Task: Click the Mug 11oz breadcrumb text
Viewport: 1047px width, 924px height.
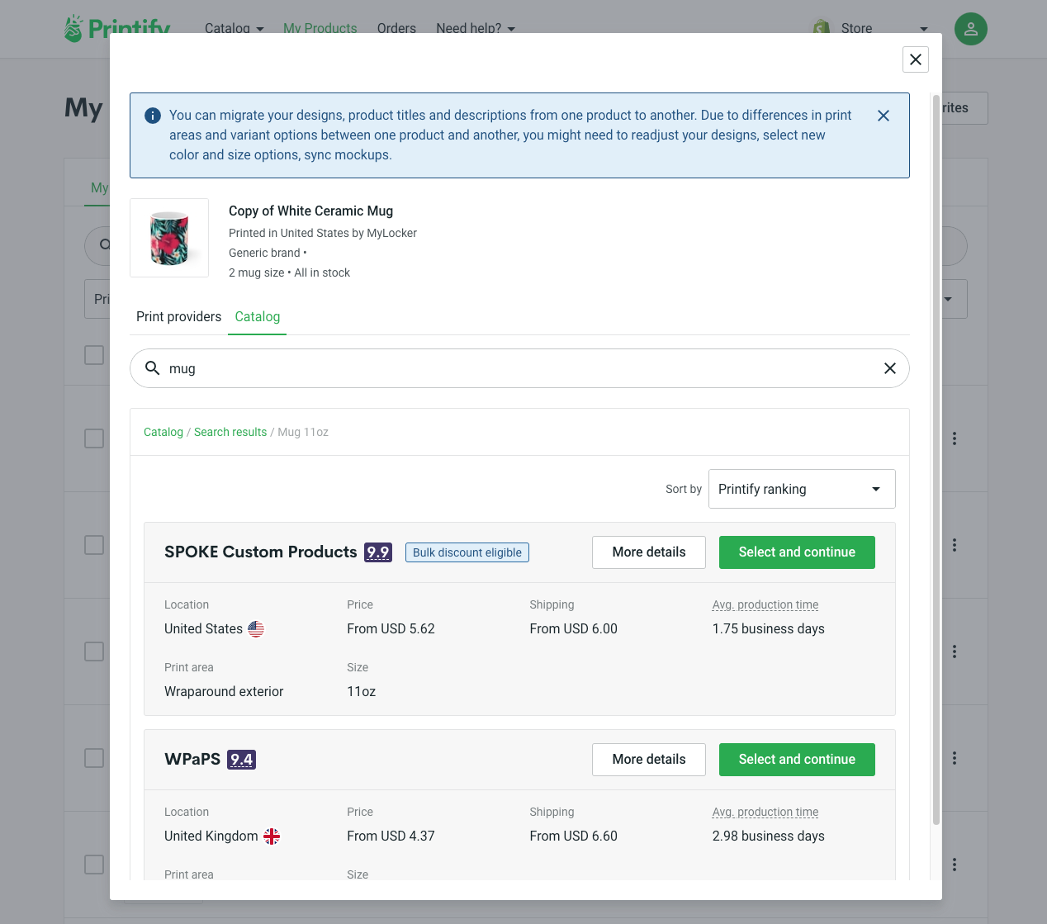Action: (x=303, y=432)
